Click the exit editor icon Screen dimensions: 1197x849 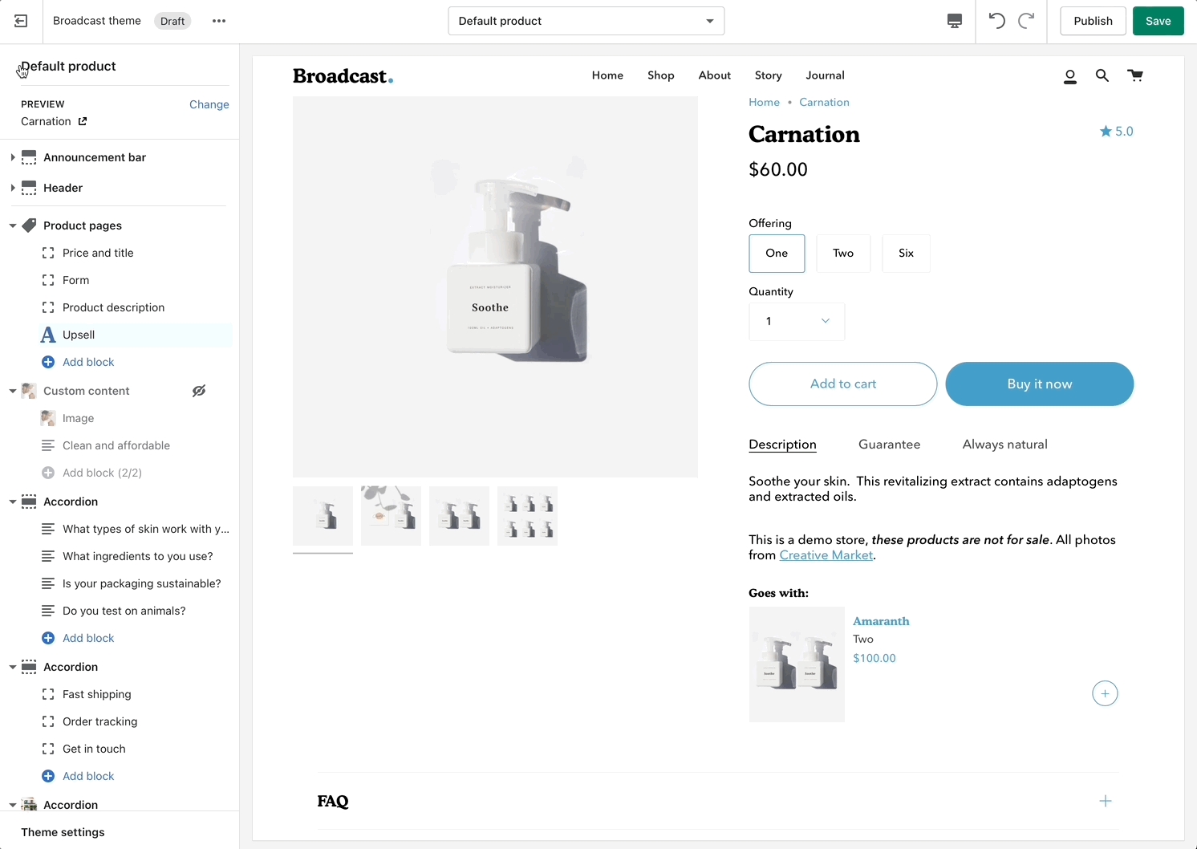(x=21, y=21)
